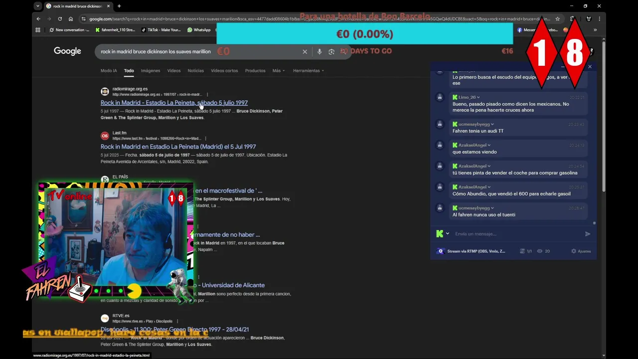The image size is (638, 359).
Task: Reload the Google search page
Action: coord(60,19)
